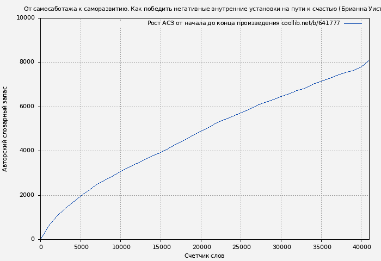Click the Y-axis title 'Авторский словарный запас'
This screenshot has width=381, height=261.
point(5,129)
